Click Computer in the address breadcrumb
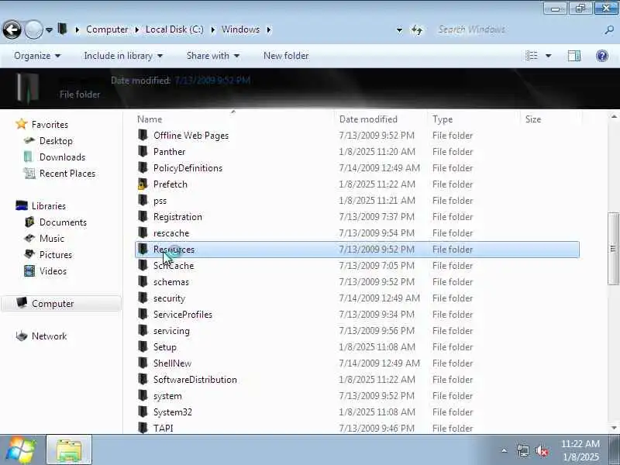 (x=107, y=29)
